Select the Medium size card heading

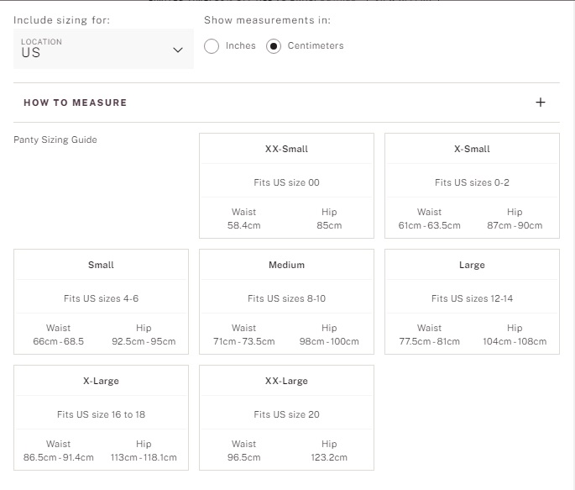coord(286,265)
